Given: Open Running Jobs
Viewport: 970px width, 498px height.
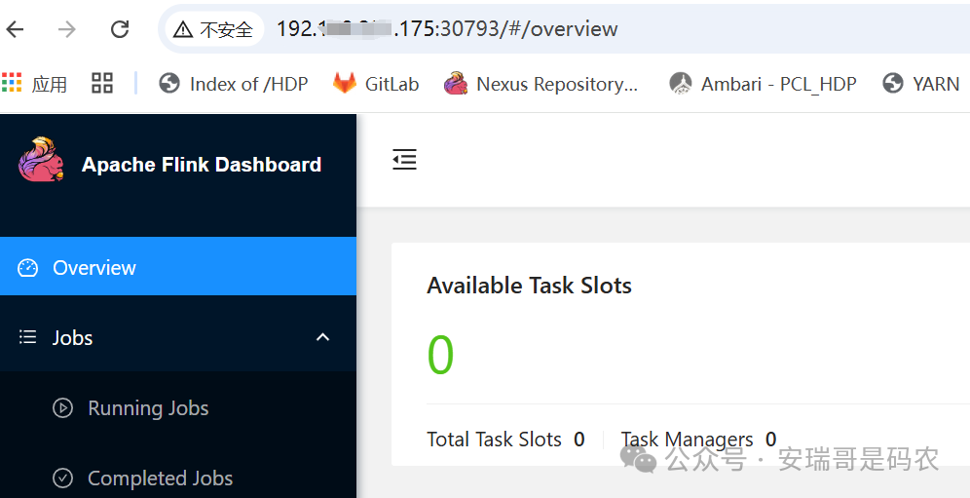Looking at the screenshot, I should [148, 408].
